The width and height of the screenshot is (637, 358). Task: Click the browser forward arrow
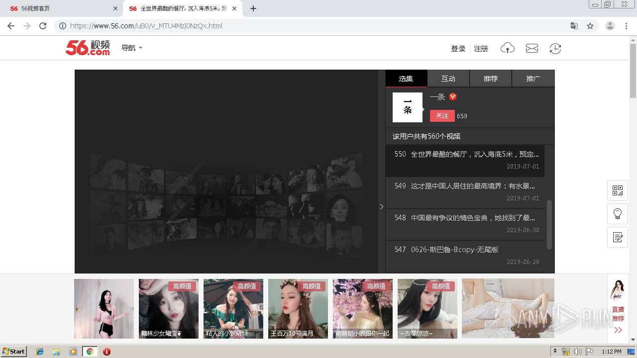[27, 26]
